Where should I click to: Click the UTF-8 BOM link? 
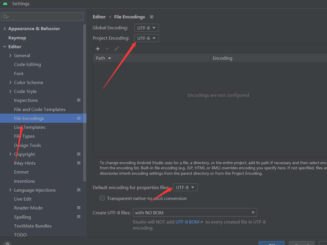click(187, 222)
